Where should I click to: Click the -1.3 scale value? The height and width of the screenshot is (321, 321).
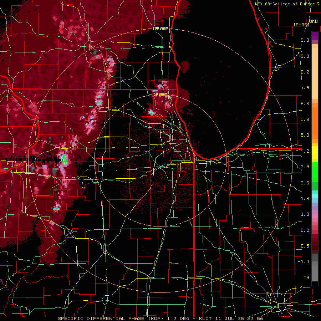click(304, 262)
